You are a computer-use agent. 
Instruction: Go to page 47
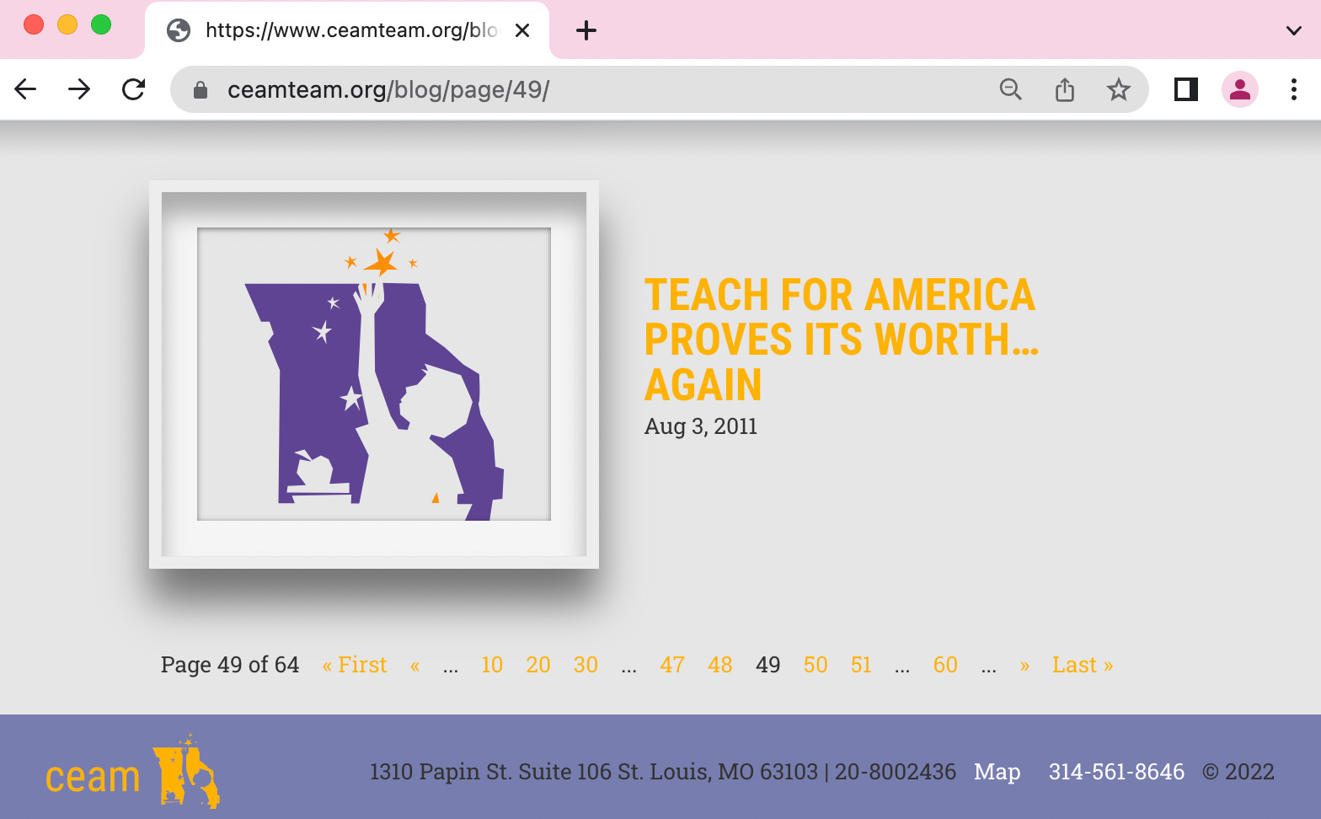coord(672,665)
